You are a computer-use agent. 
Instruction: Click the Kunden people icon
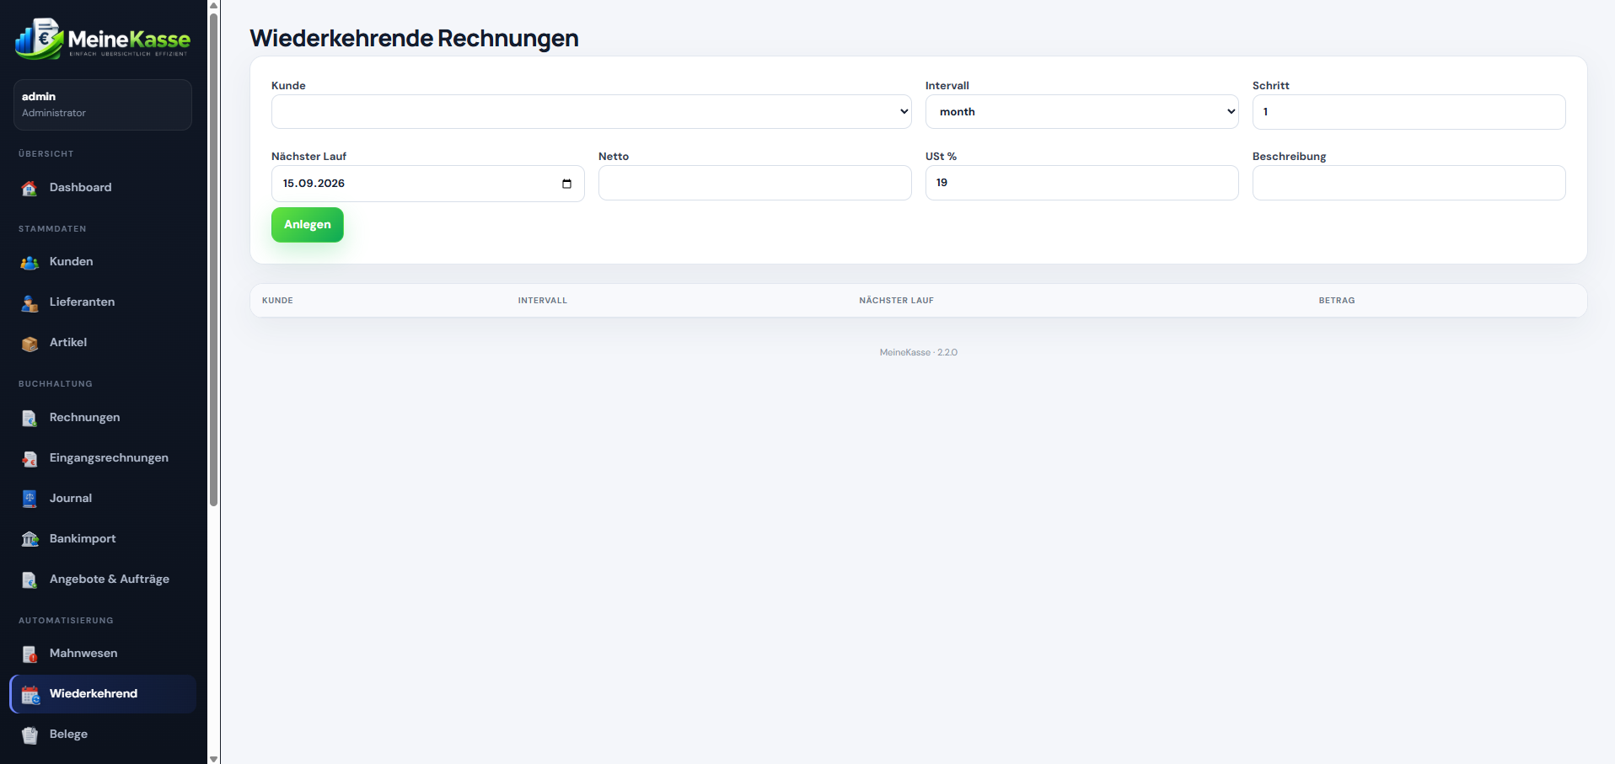tap(30, 262)
